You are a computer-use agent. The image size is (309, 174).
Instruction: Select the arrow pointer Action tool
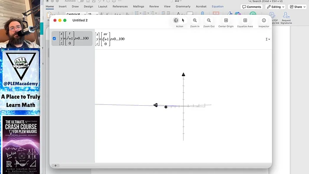(183, 20)
